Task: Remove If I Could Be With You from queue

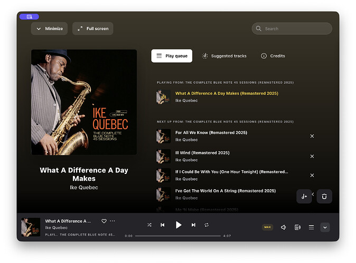Action: tap(312, 176)
